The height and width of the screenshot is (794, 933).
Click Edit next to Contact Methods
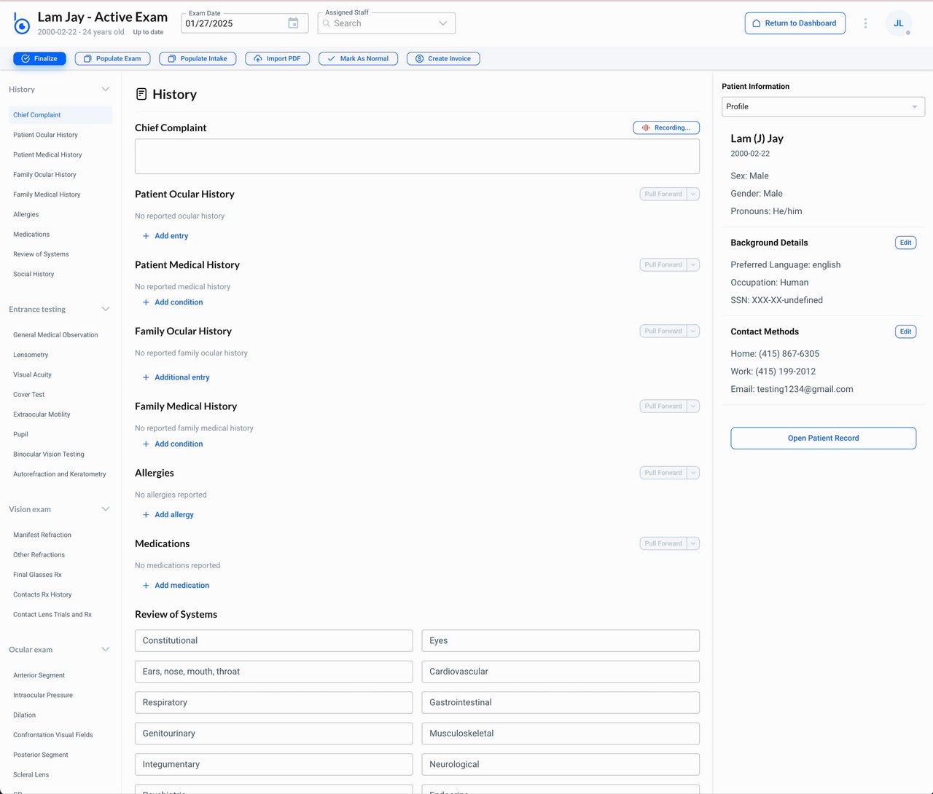905,332
